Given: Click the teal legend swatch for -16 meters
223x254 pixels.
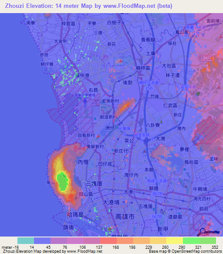Looking at the screenshot, I should pyautogui.click(x=26, y=240).
